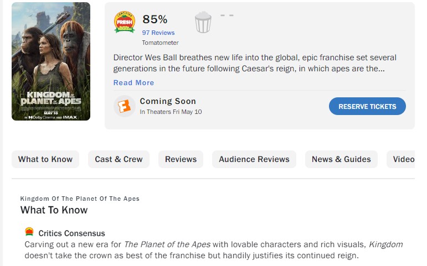The image size is (427, 266).
Task: Click the orange Fandango ticket logo
Action: coord(125,106)
